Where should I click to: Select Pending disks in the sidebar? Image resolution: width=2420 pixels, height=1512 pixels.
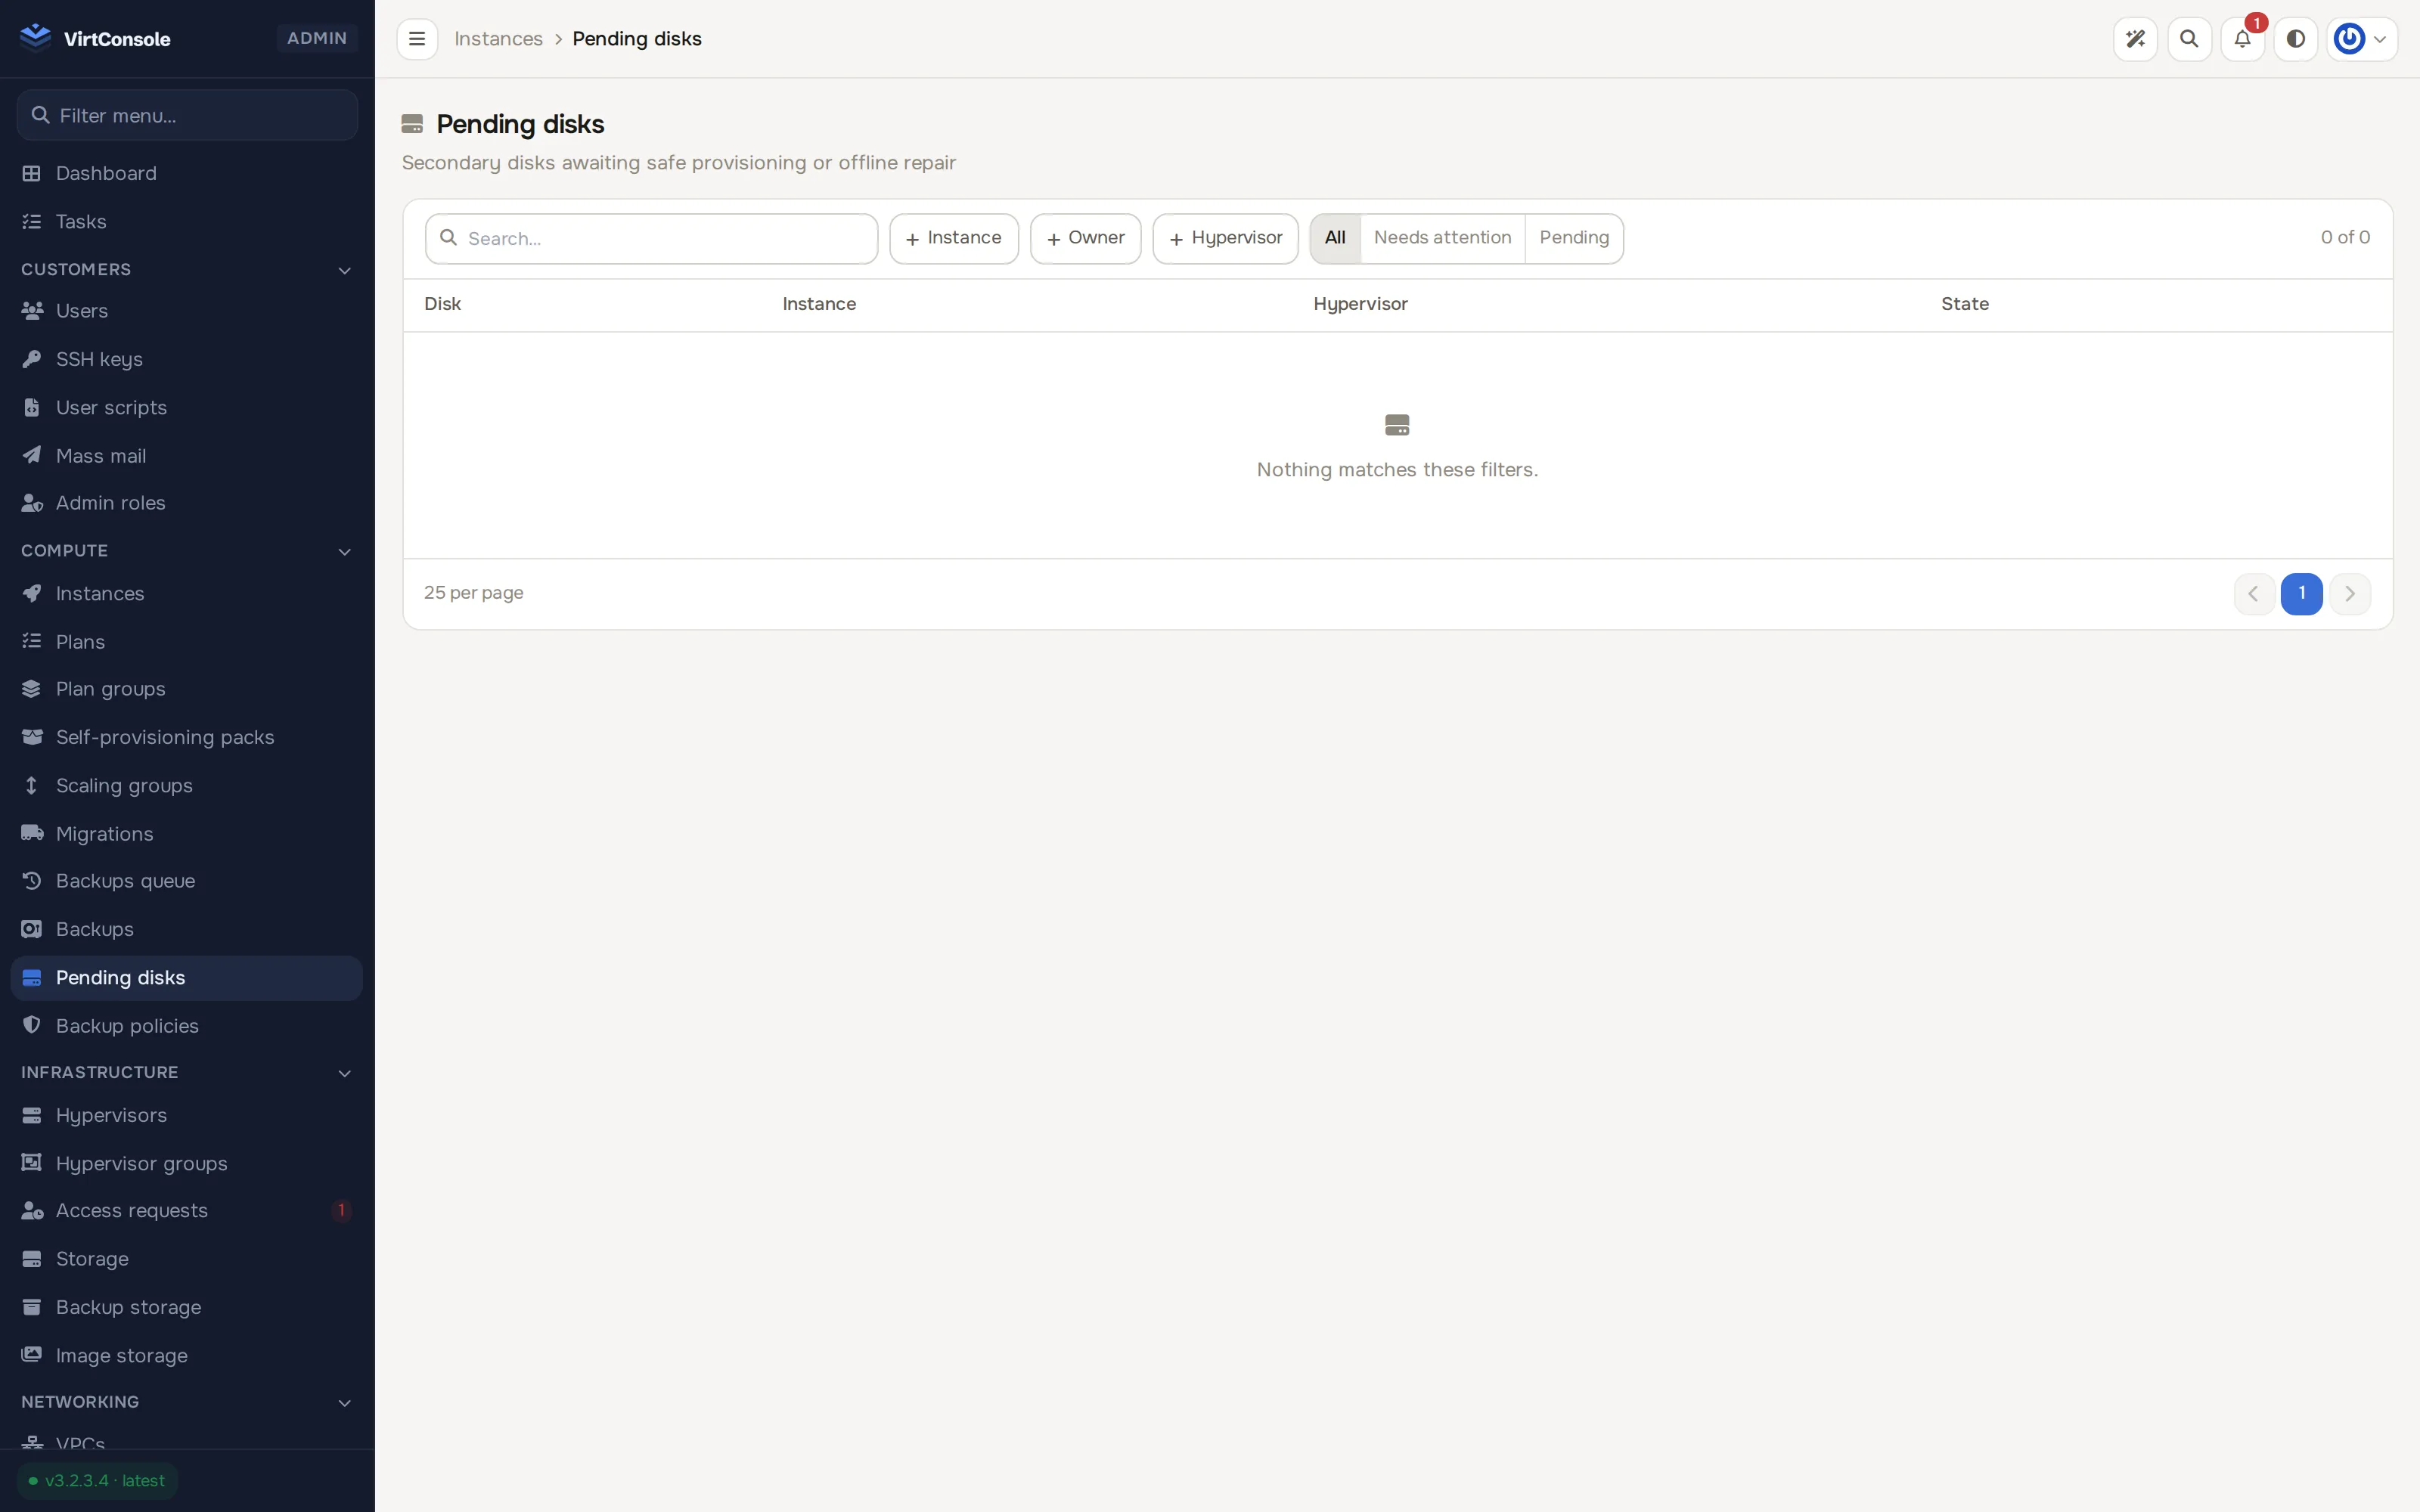click(x=187, y=977)
